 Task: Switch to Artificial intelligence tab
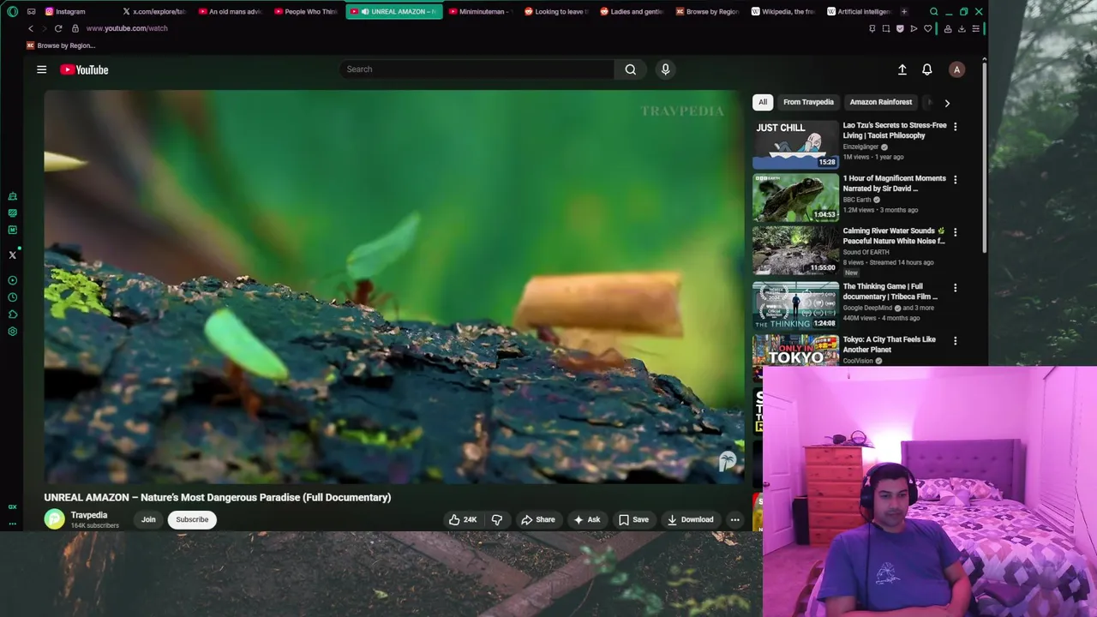coord(860,11)
